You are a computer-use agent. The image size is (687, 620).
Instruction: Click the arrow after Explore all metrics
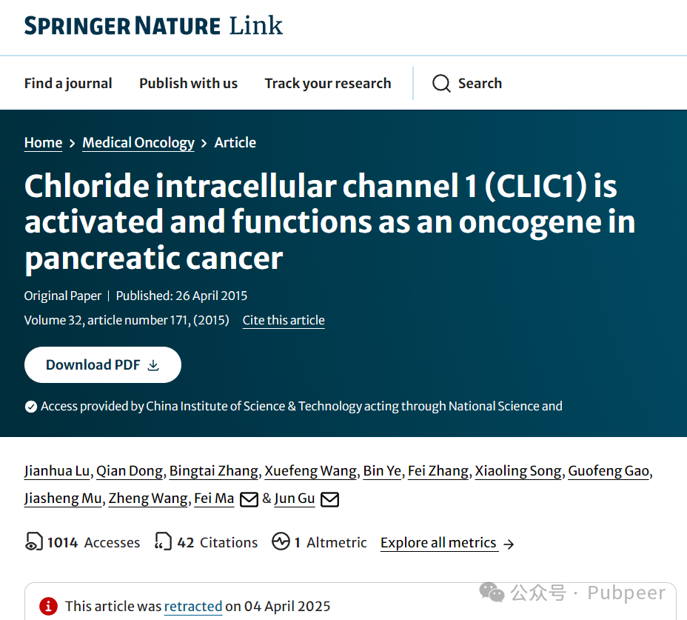[x=509, y=544]
